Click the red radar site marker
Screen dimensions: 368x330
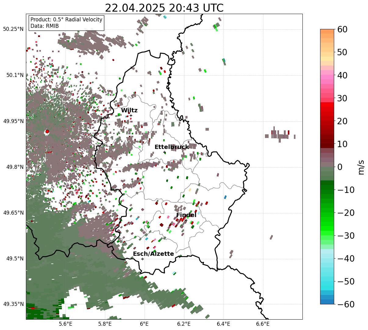pyautogui.click(x=47, y=132)
